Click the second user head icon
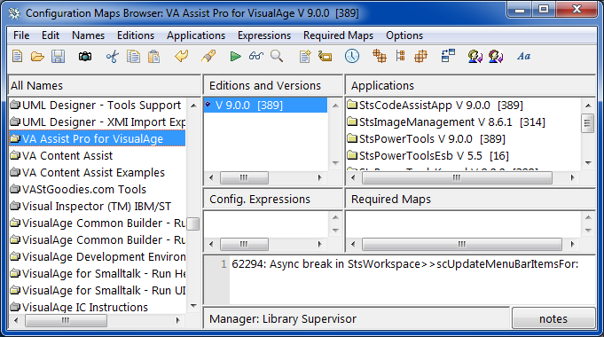 pos(496,57)
